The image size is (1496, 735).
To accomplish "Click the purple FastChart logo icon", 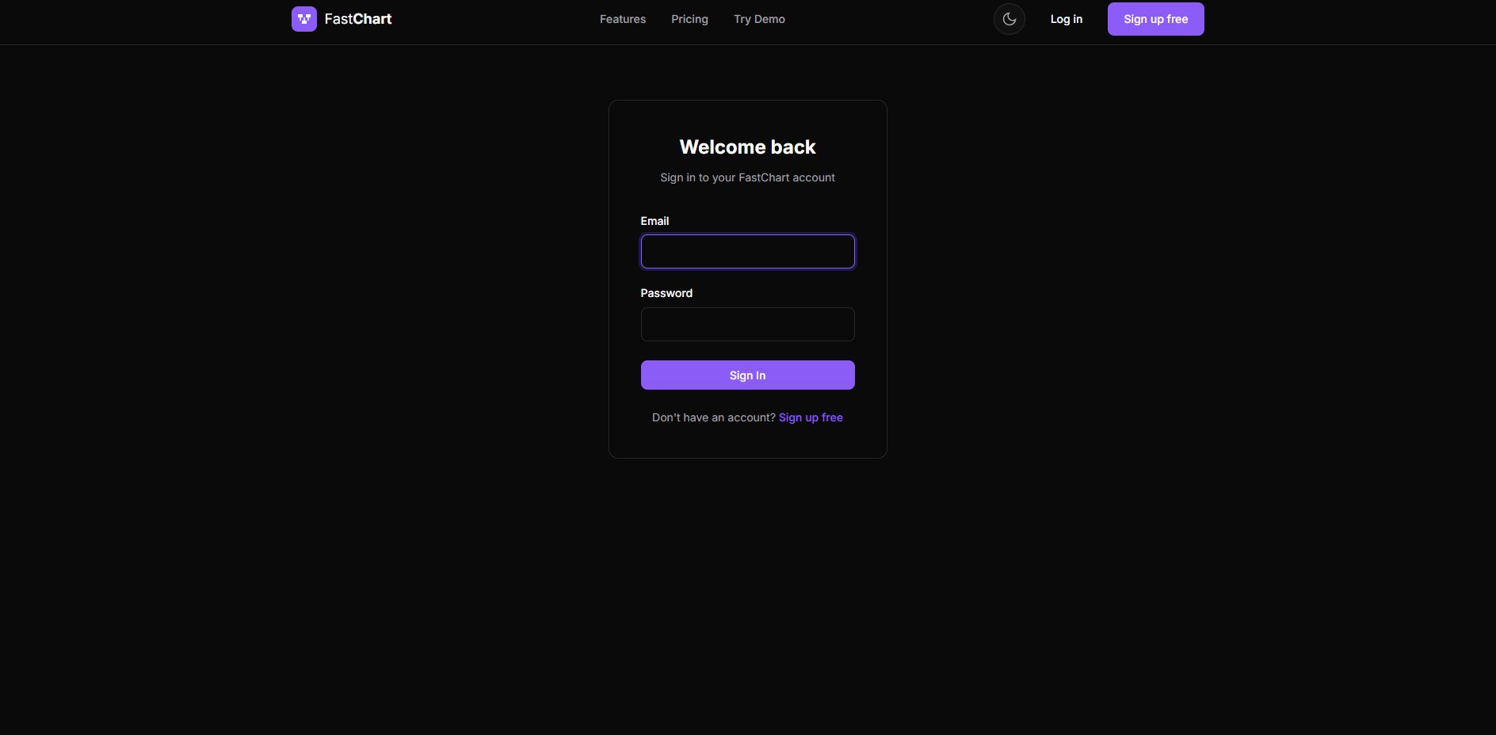I will (303, 19).
